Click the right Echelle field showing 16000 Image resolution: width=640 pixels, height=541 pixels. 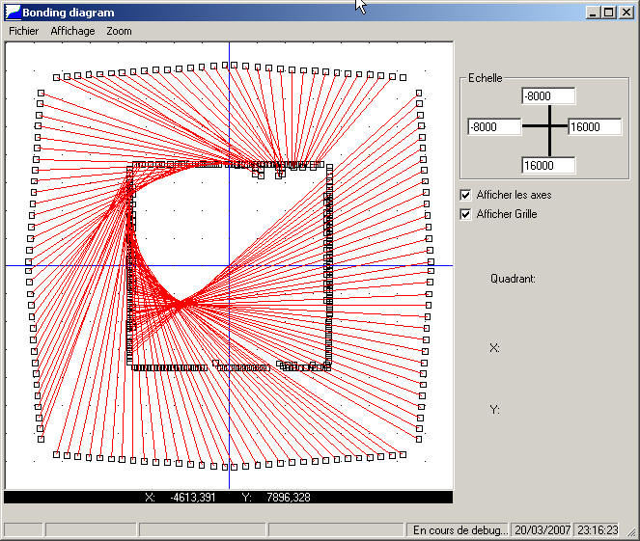595,127
